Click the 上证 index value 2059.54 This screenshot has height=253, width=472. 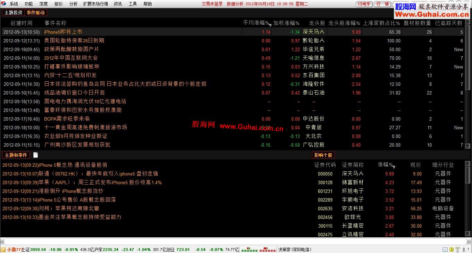38,250
